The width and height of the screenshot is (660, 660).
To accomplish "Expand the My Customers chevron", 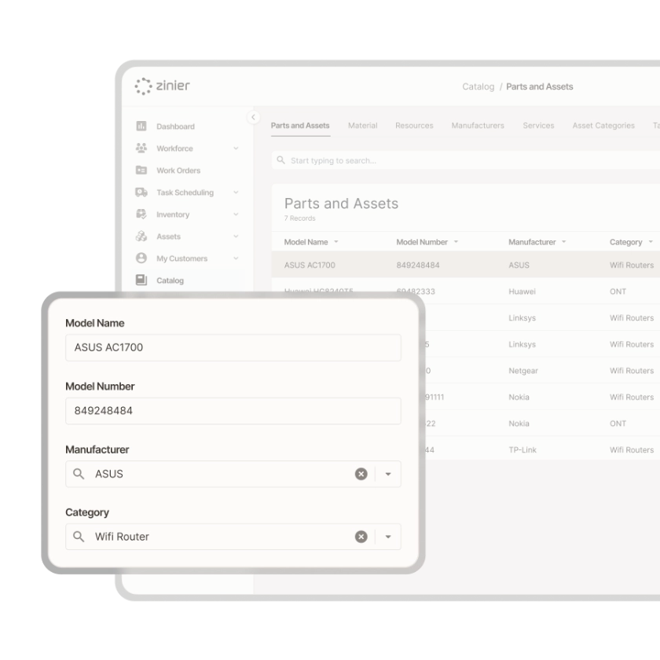I will pyautogui.click(x=236, y=258).
